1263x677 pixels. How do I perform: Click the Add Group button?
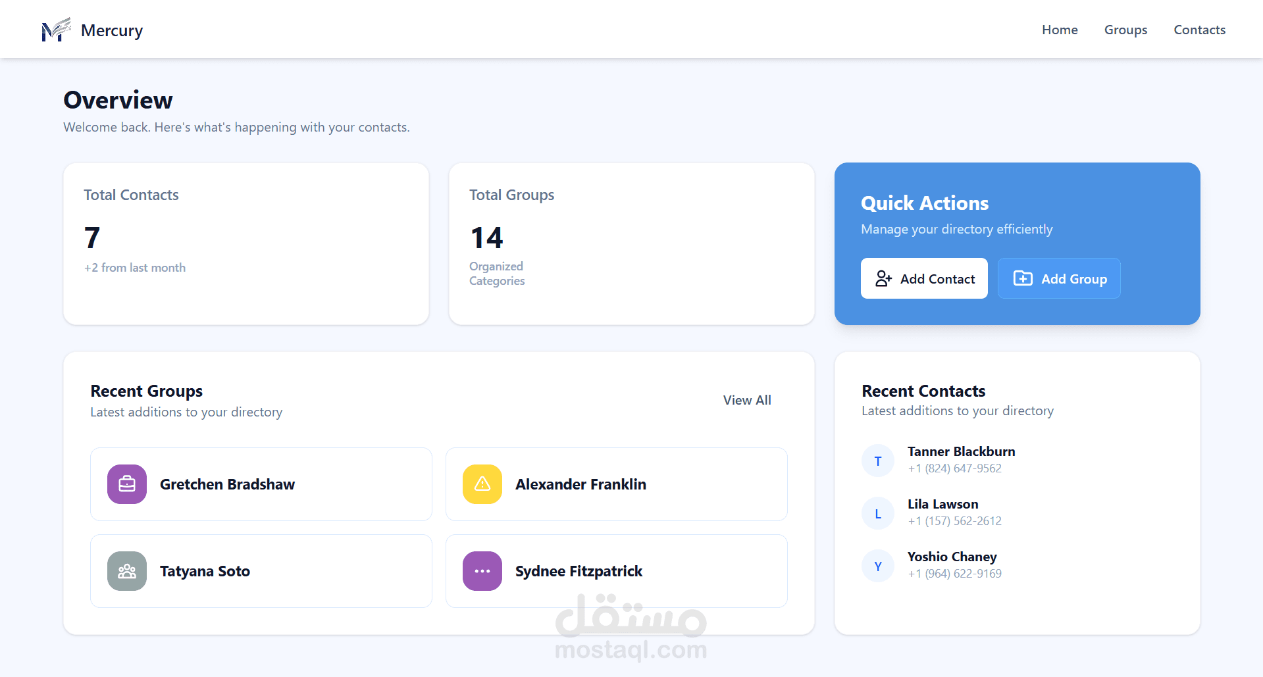(1059, 278)
